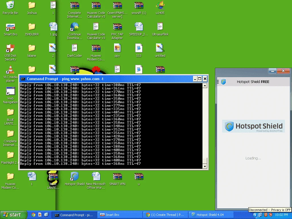Image resolution: width=292 pixels, height=219 pixels.
Task: Click the Hotspot Shield FREE title text
Action: tap(253, 82)
